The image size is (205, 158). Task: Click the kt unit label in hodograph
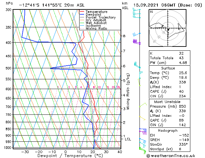pyautogui.click(x=152, y=12)
